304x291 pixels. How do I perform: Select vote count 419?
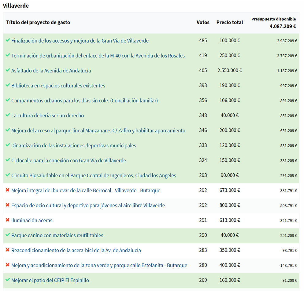click(x=203, y=55)
